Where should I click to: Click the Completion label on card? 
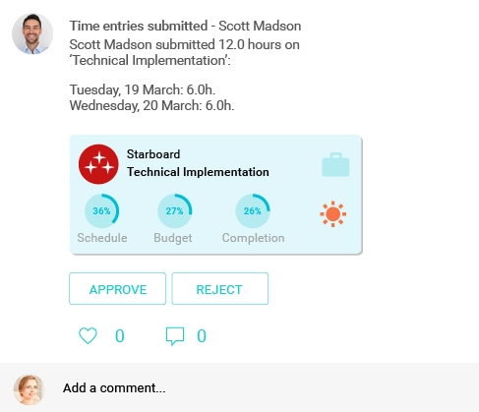click(x=253, y=238)
